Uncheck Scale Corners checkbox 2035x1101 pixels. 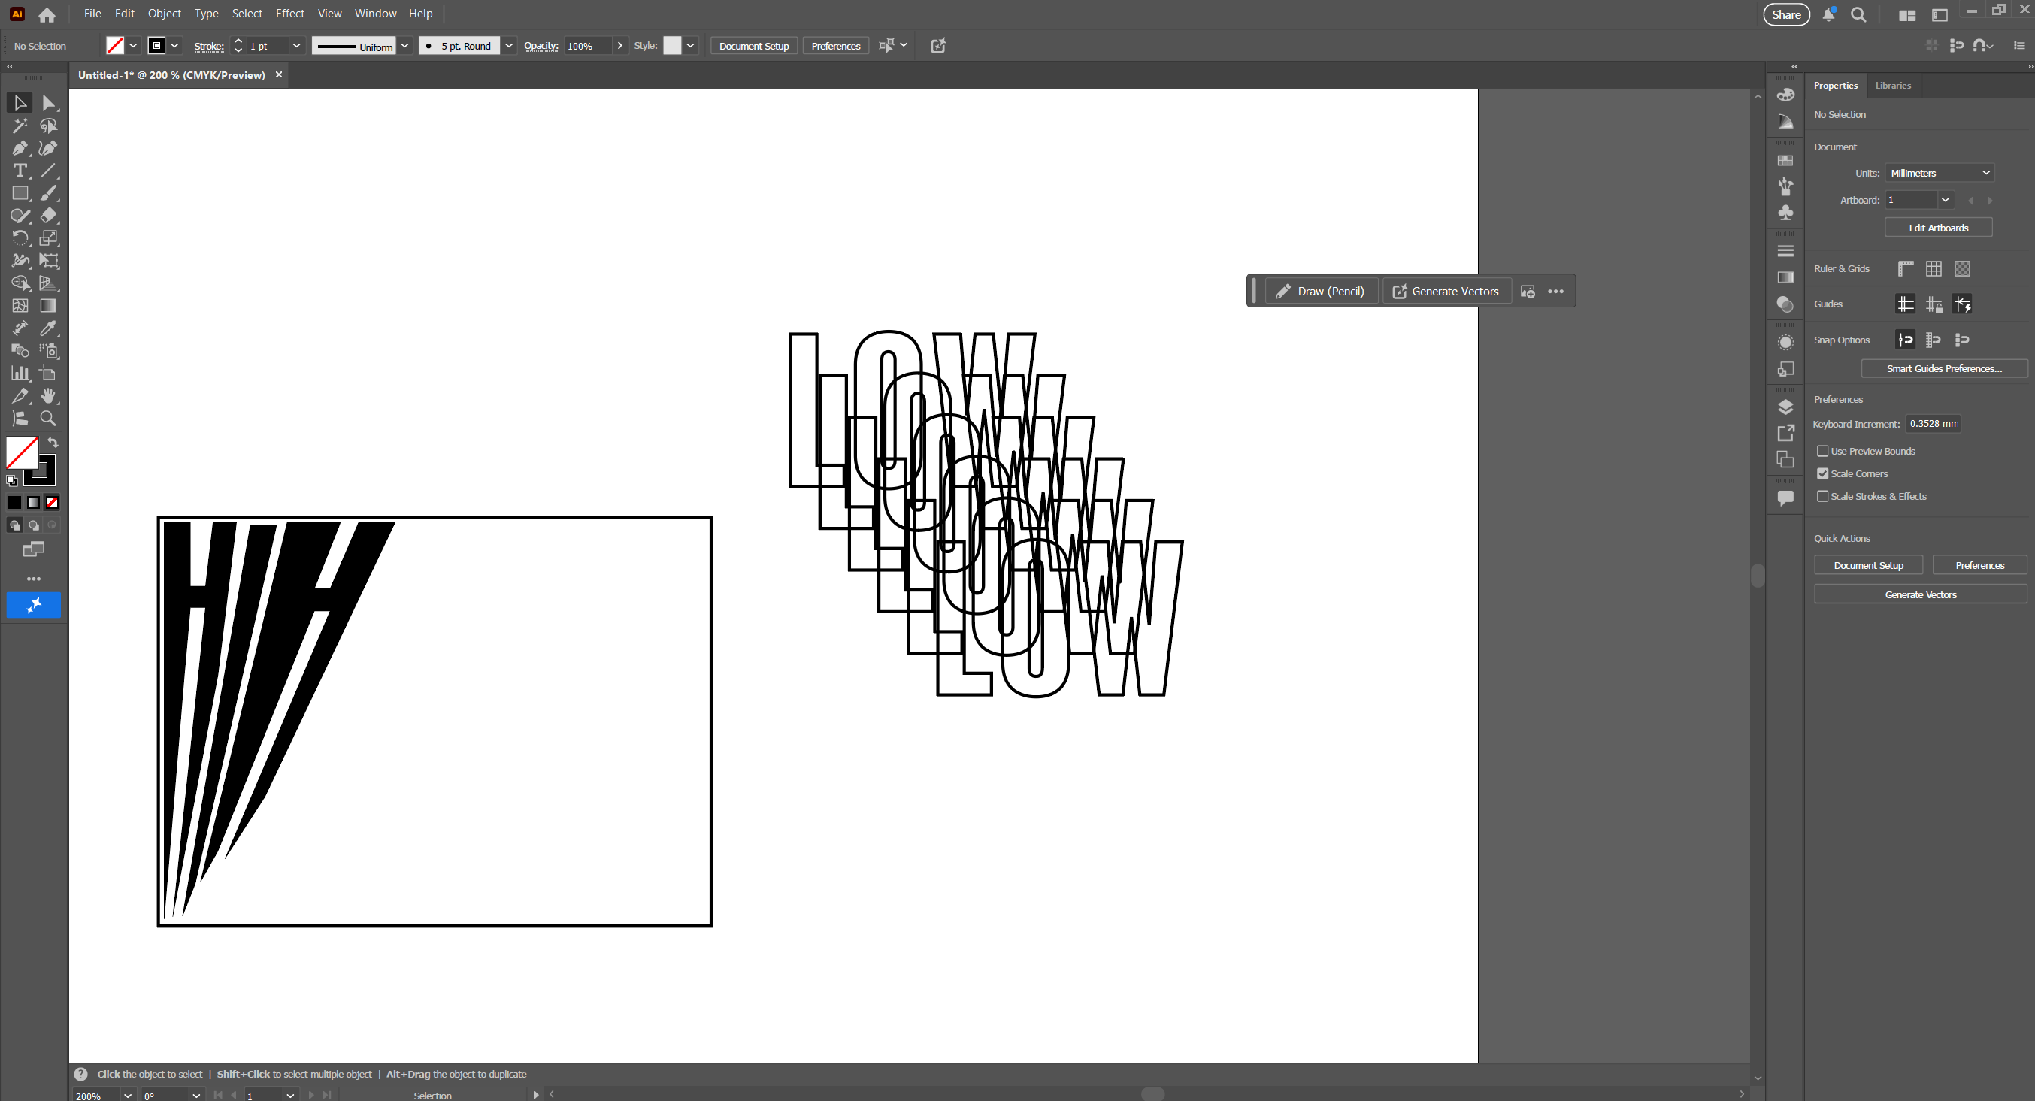1823,474
